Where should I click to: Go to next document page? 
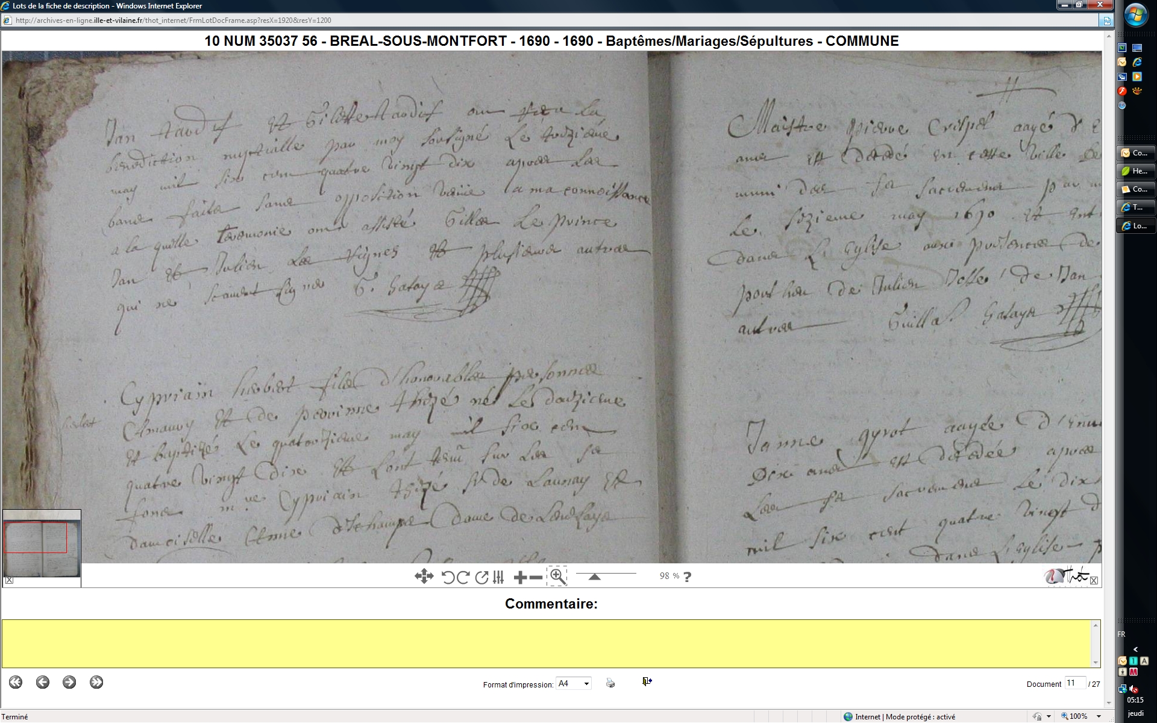(69, 682)
